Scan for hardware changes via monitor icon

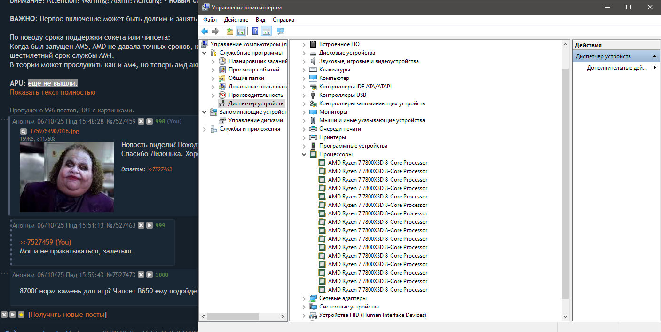281,31
